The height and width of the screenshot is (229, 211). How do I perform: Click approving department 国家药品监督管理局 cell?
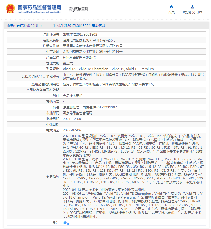77,113
